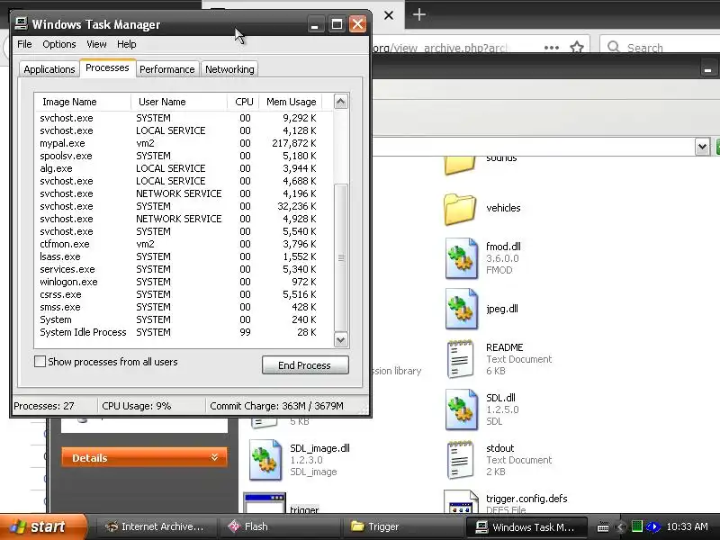Click the magnifier icon in Search box
The image size is (720, 540).
614,47
